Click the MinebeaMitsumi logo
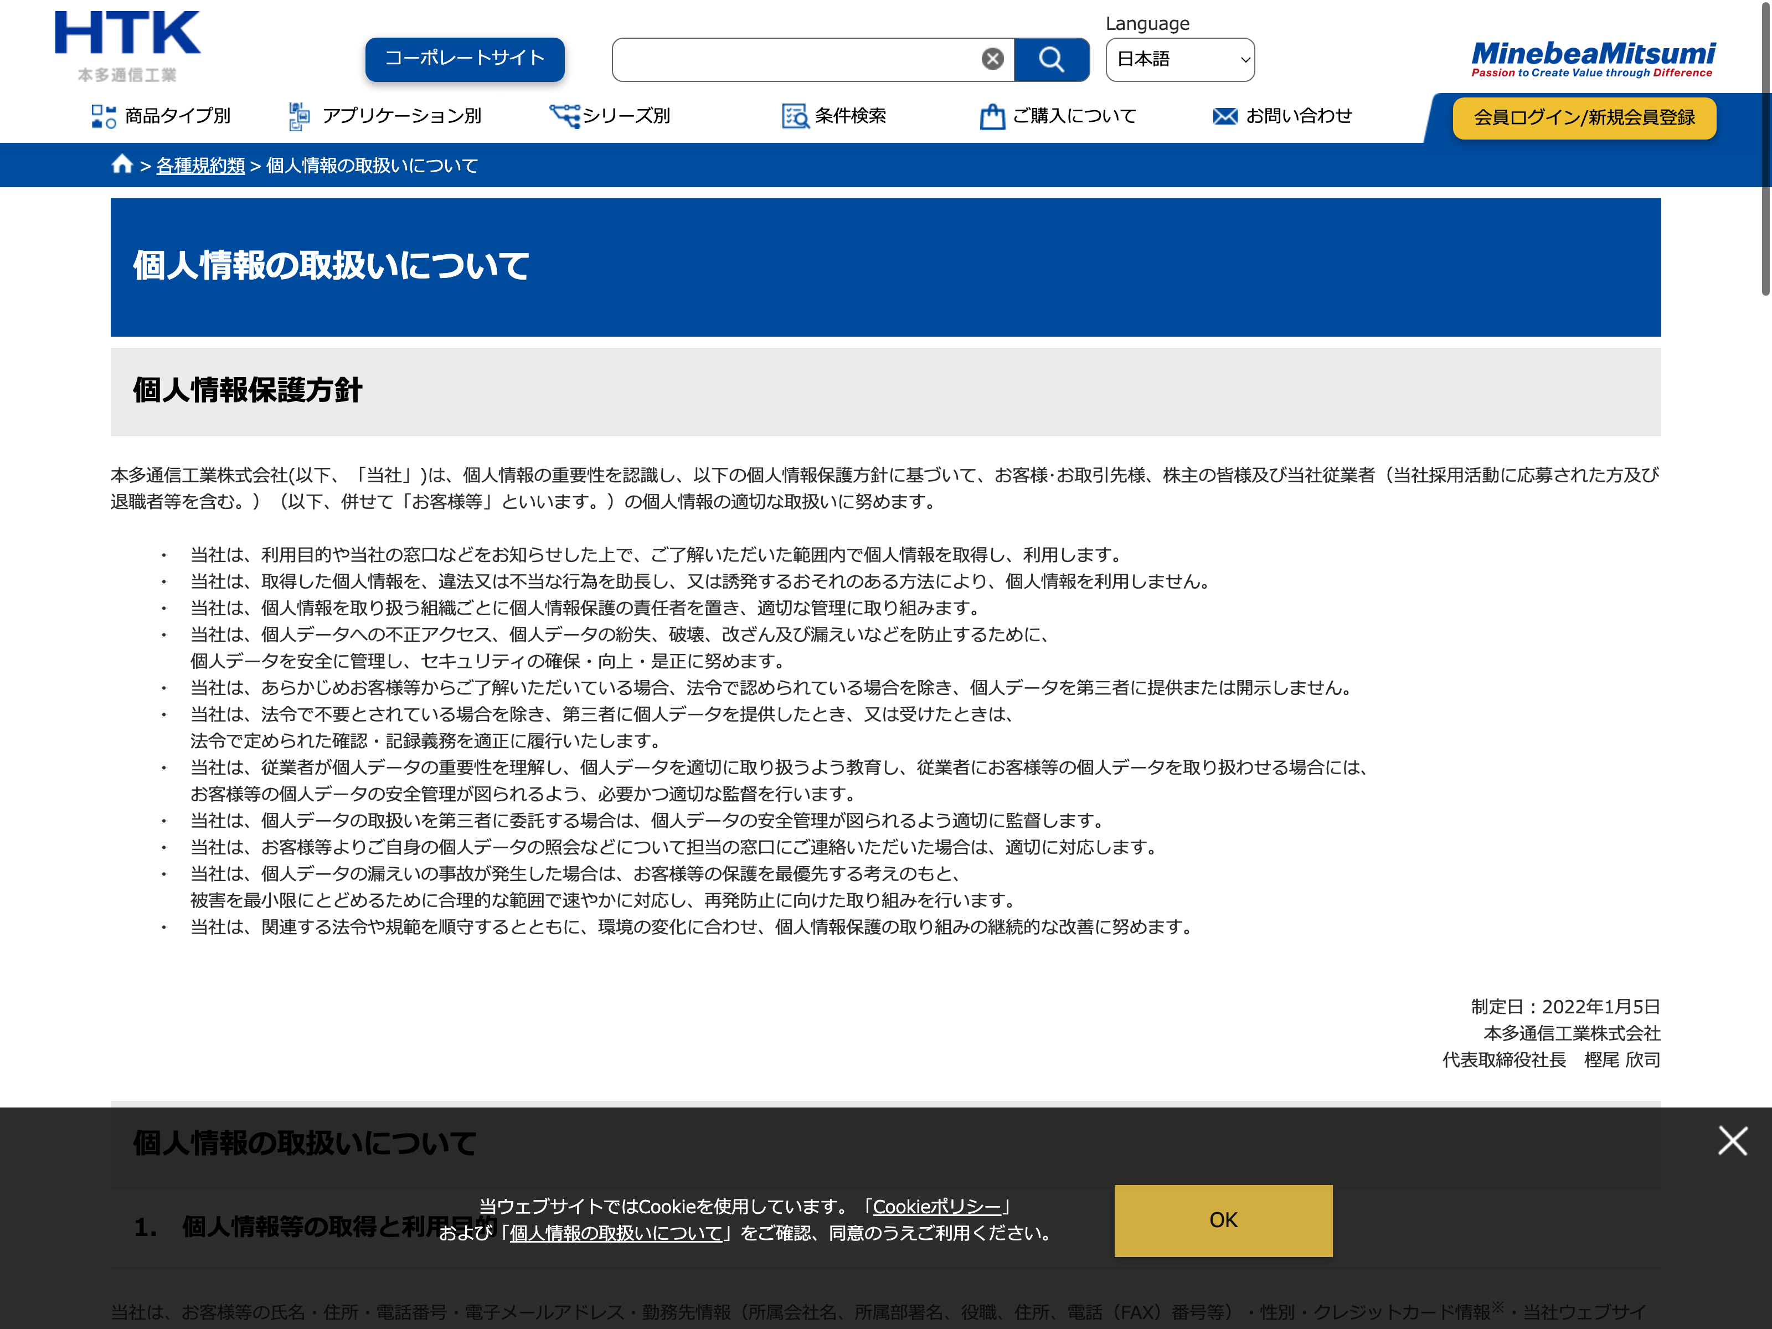This screenshot has width=1772, height=1329. pyautogui.click(x=1593, y=59)
